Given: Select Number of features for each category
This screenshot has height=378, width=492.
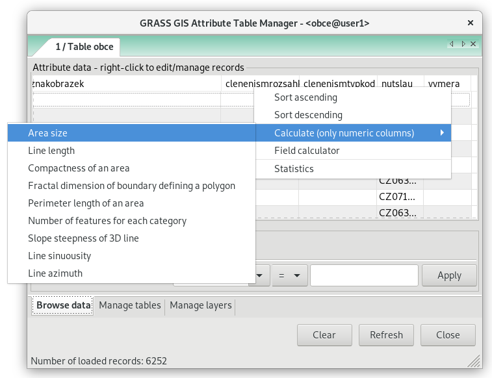Looking at the screenshot, I should point(131,221).
